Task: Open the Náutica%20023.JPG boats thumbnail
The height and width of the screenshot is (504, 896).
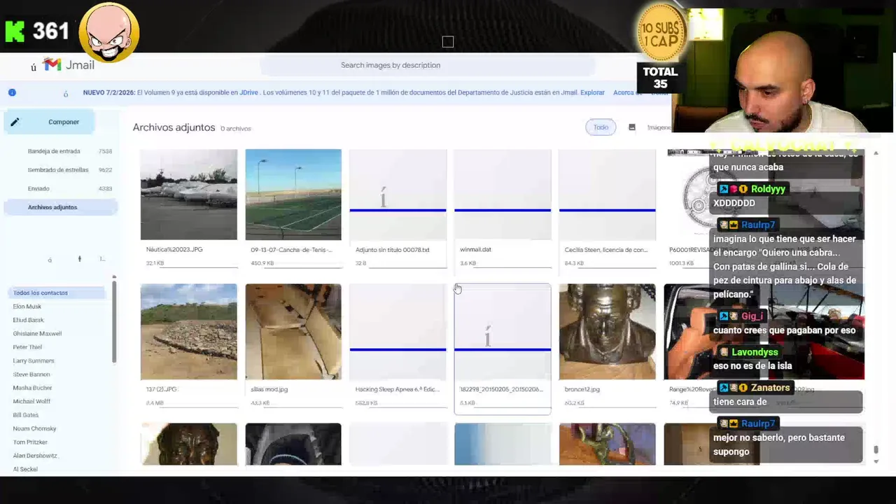Action: click(189, 195)
